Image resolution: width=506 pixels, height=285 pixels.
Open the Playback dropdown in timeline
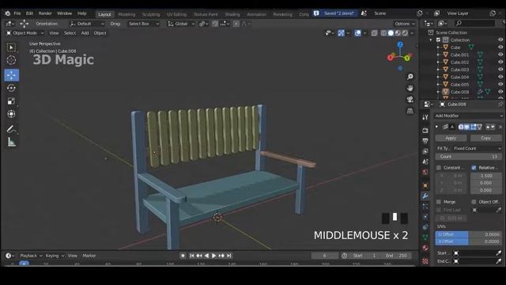tap(31, 256)
